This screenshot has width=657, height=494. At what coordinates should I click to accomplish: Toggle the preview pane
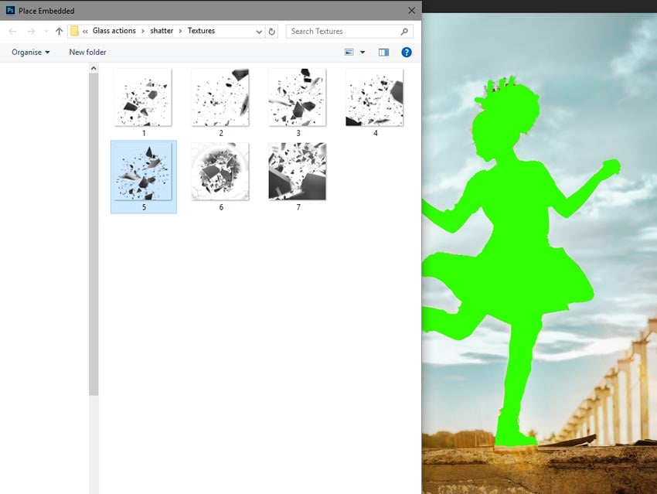383,52
